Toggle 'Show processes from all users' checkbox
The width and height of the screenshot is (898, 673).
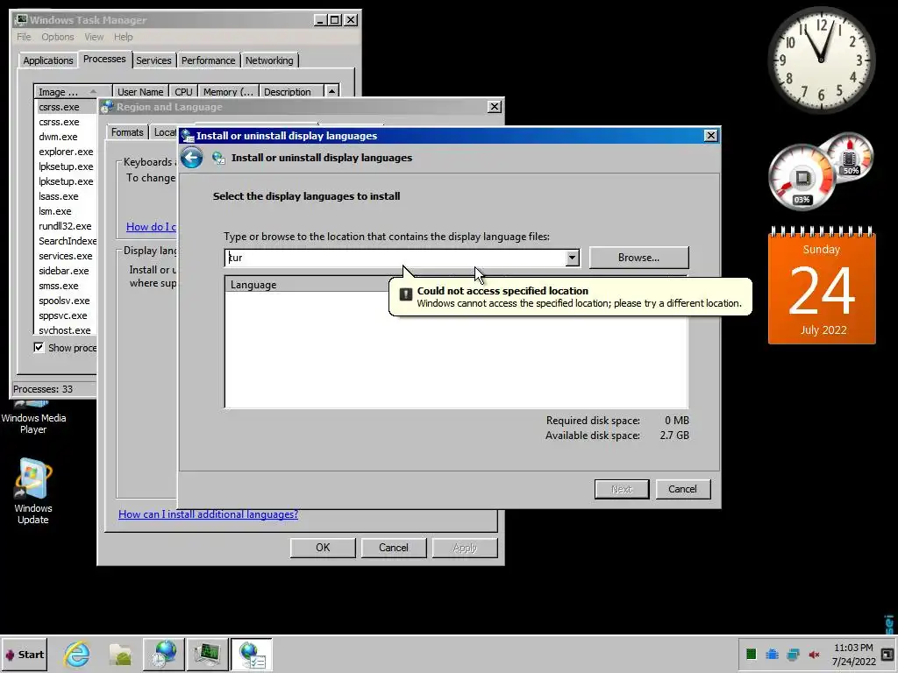(39, 347)
